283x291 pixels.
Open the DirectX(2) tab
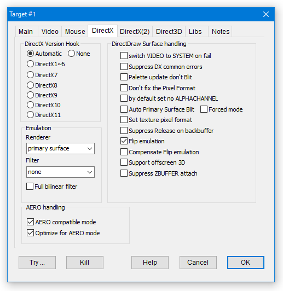click(x=135, y=32)
